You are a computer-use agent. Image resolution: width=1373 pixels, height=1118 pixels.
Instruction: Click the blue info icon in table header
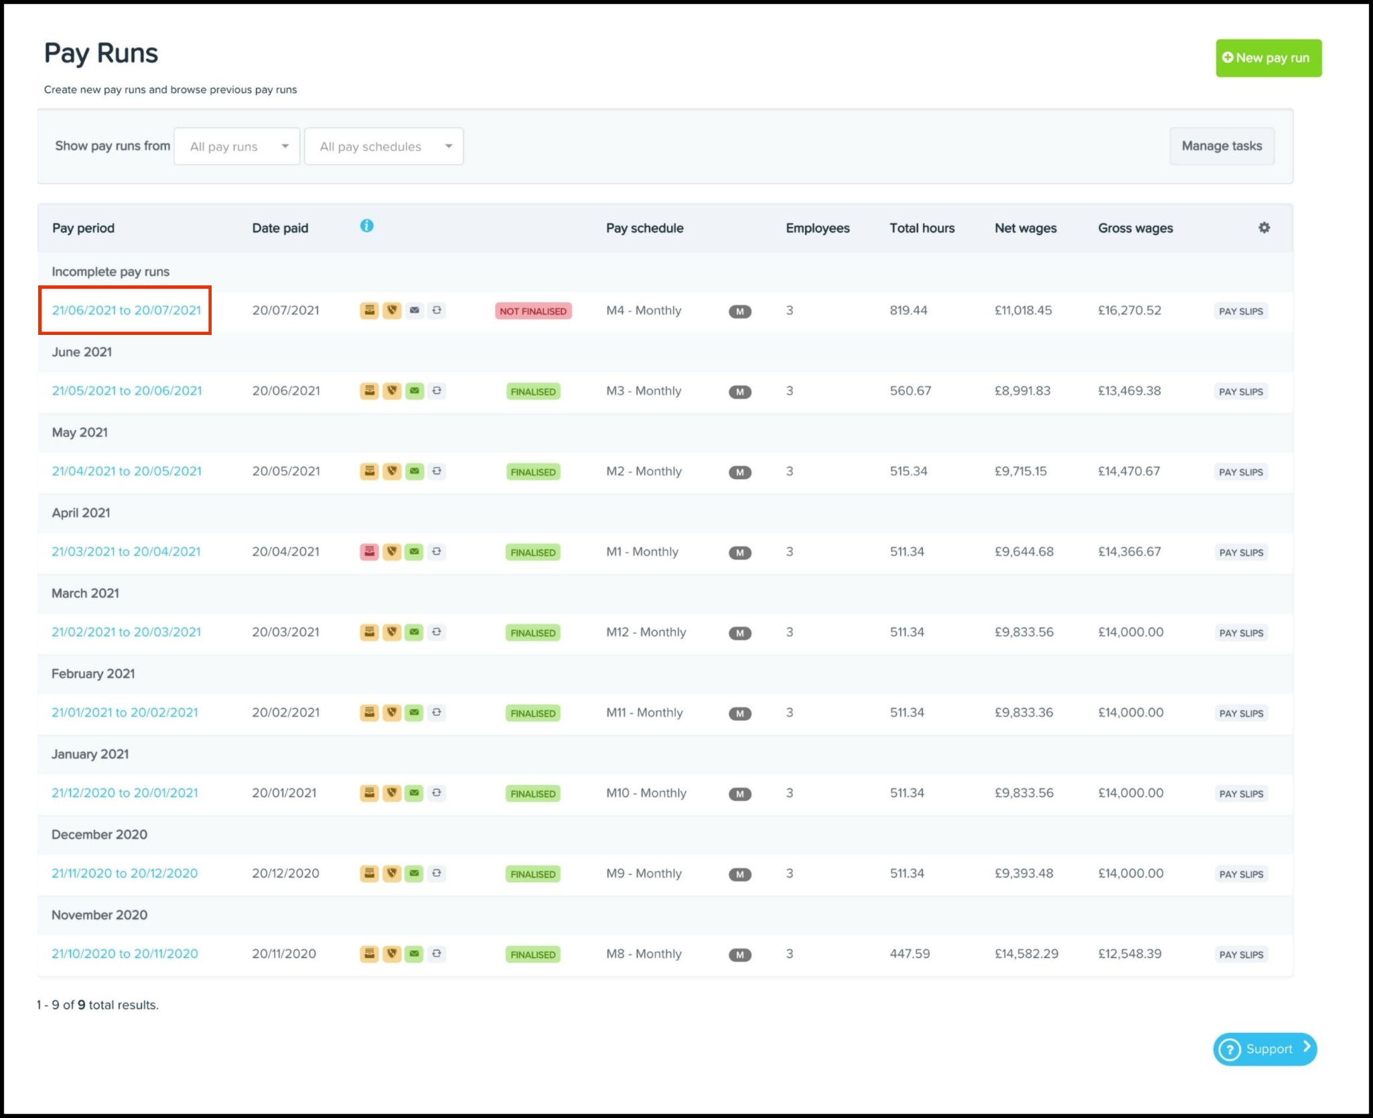click(366, 226)
